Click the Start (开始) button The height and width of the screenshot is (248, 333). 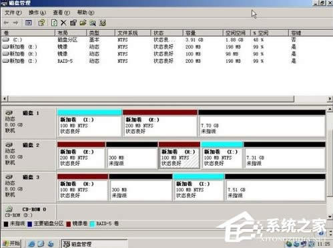(11, 243)
